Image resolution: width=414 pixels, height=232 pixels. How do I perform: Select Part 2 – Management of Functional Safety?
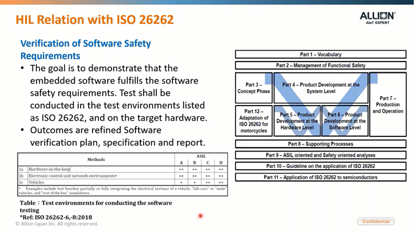[321, 65]
